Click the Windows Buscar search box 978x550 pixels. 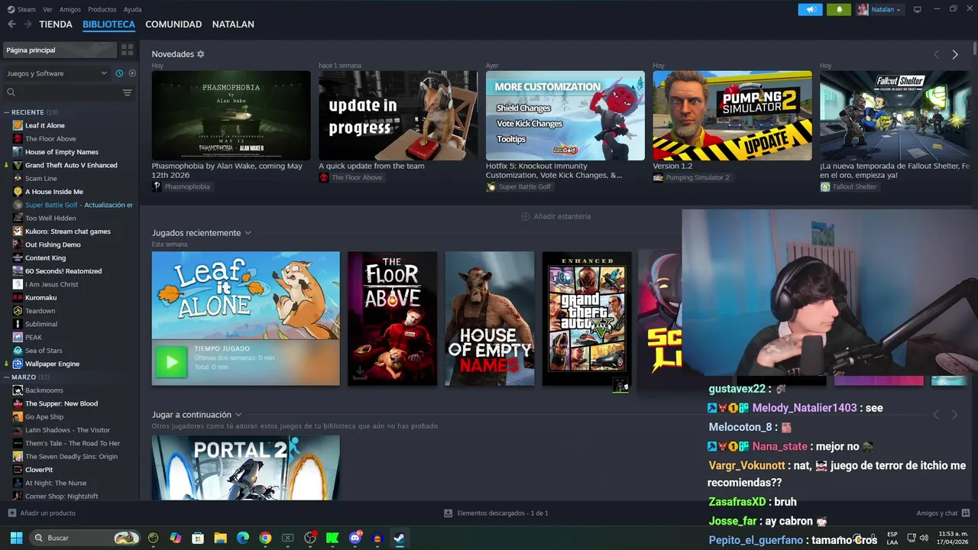[86, 538]
